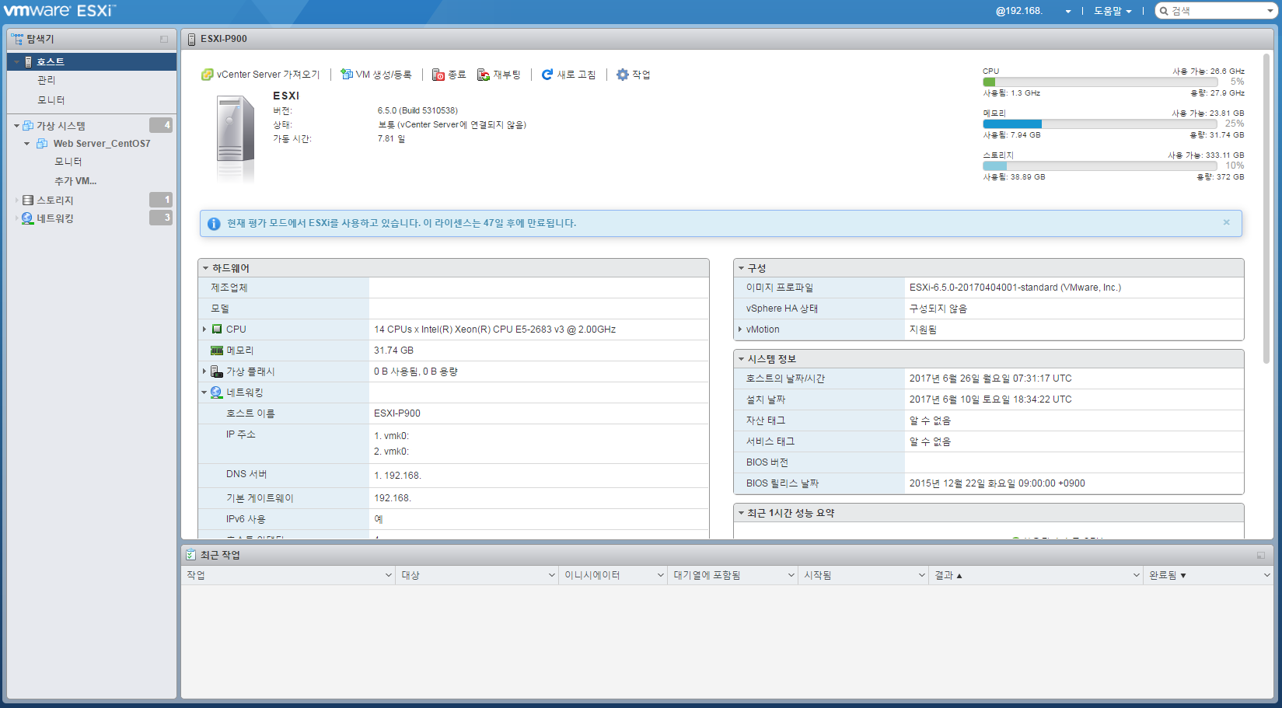Expand the 스토리지 tree node

16,200
